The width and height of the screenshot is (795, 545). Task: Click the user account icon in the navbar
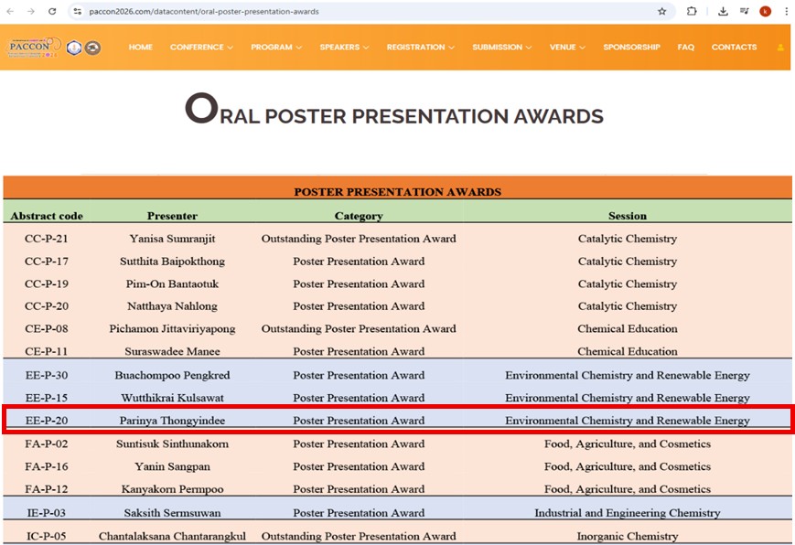click(780, 48)
